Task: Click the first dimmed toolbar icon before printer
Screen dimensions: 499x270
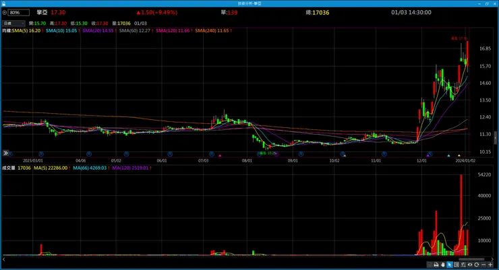Action: (430, 265)
